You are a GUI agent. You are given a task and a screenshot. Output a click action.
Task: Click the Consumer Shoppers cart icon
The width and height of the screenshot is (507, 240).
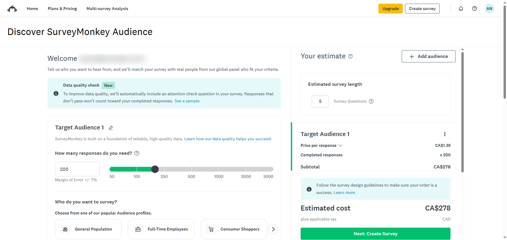(x=211, y=229)
